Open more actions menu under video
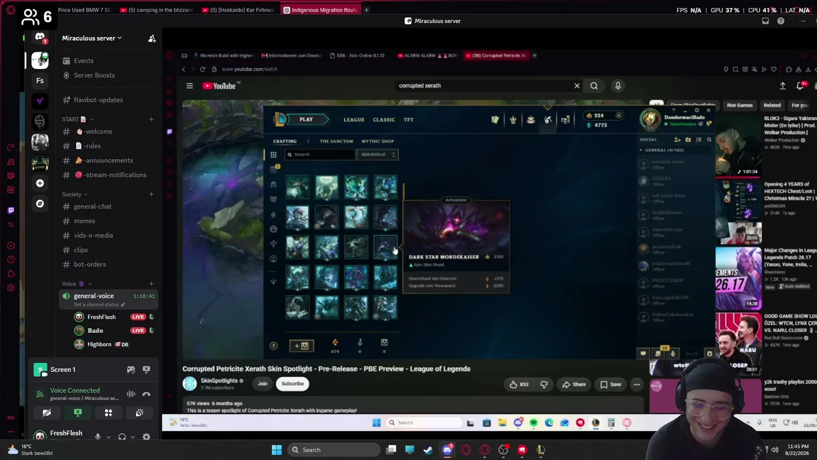This screenshot has width=817, height=460. 636,384
